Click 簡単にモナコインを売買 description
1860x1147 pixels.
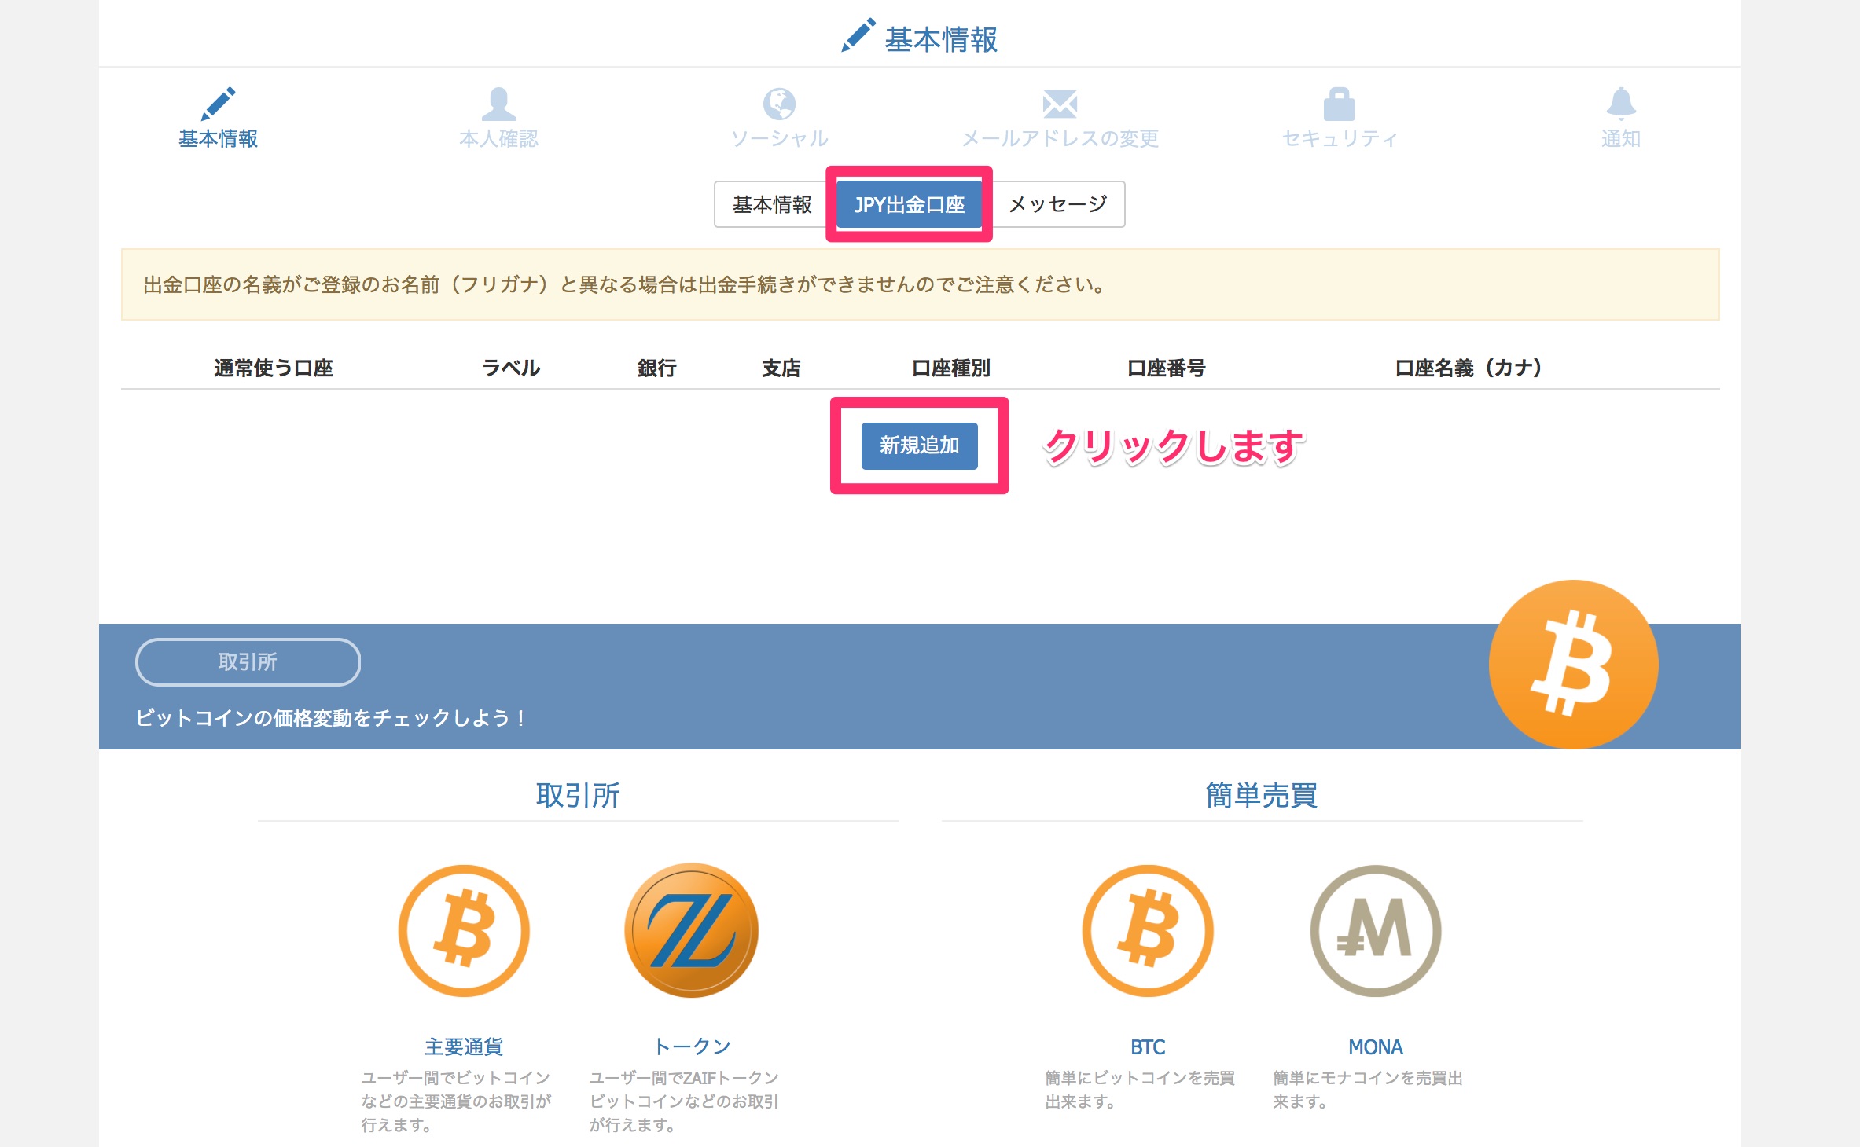point(1368,1090)
